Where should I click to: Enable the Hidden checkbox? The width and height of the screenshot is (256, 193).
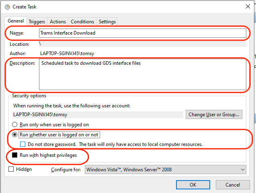11,169
